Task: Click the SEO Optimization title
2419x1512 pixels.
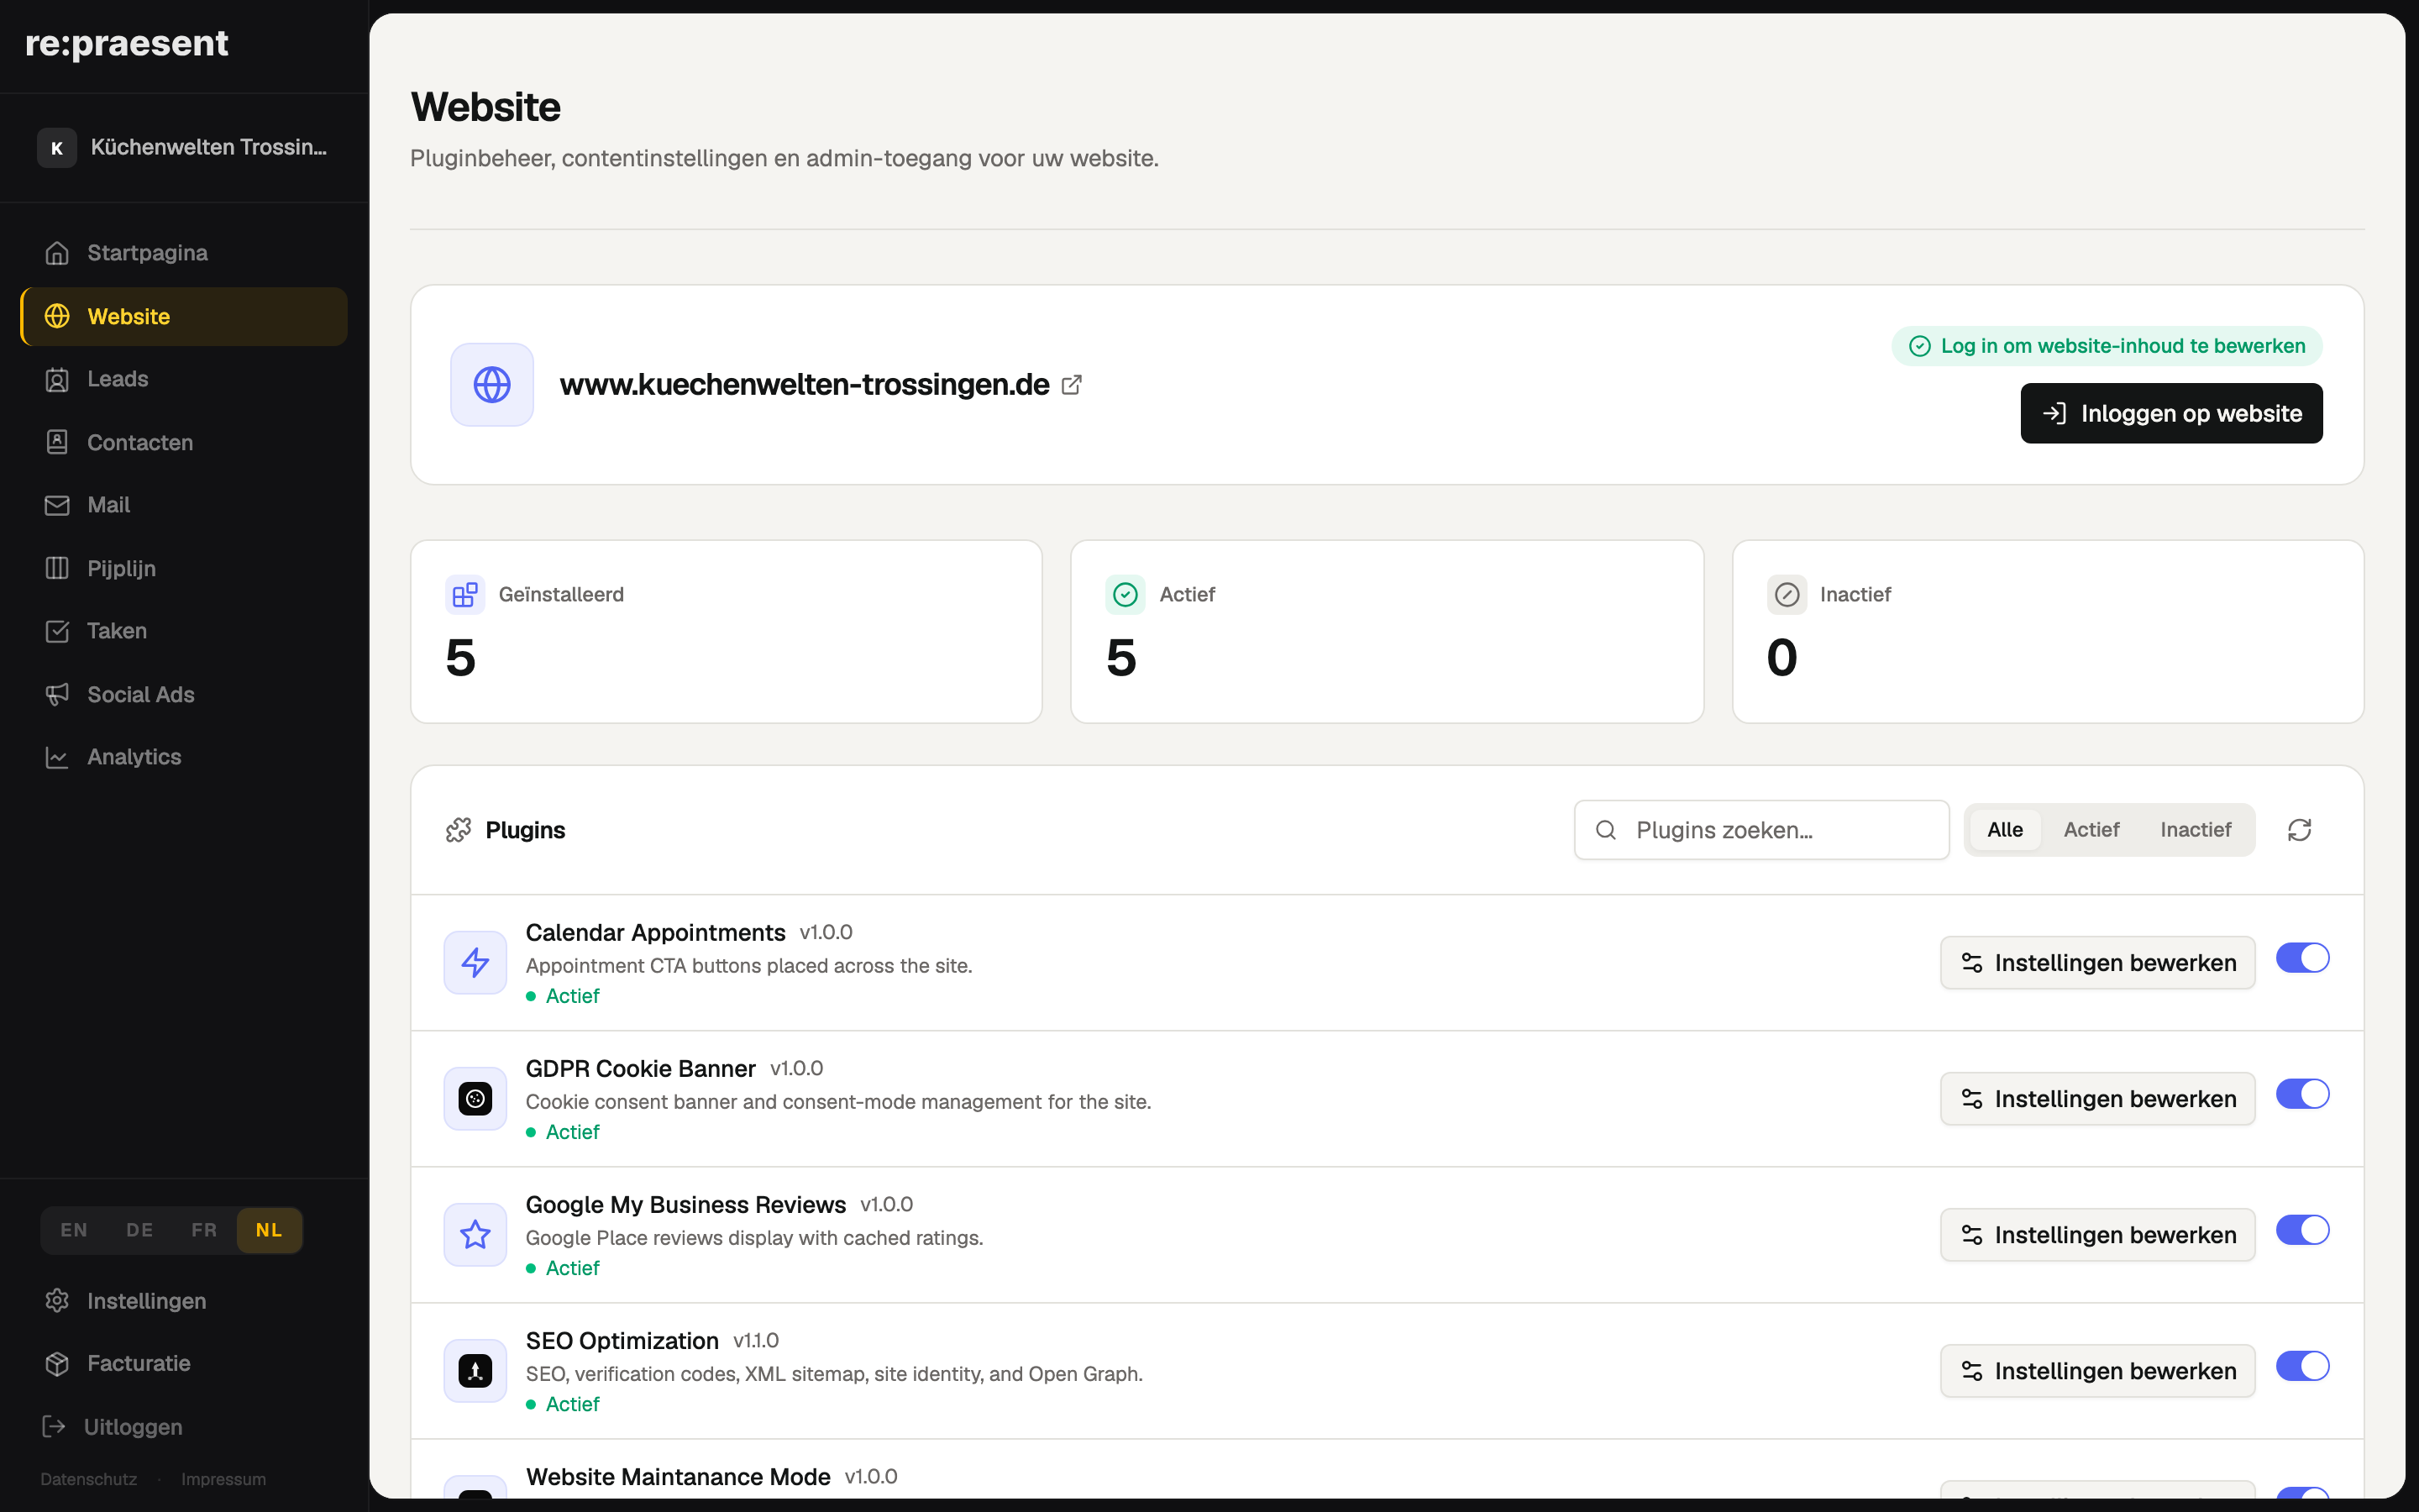Action: (x=622, y=1341)
